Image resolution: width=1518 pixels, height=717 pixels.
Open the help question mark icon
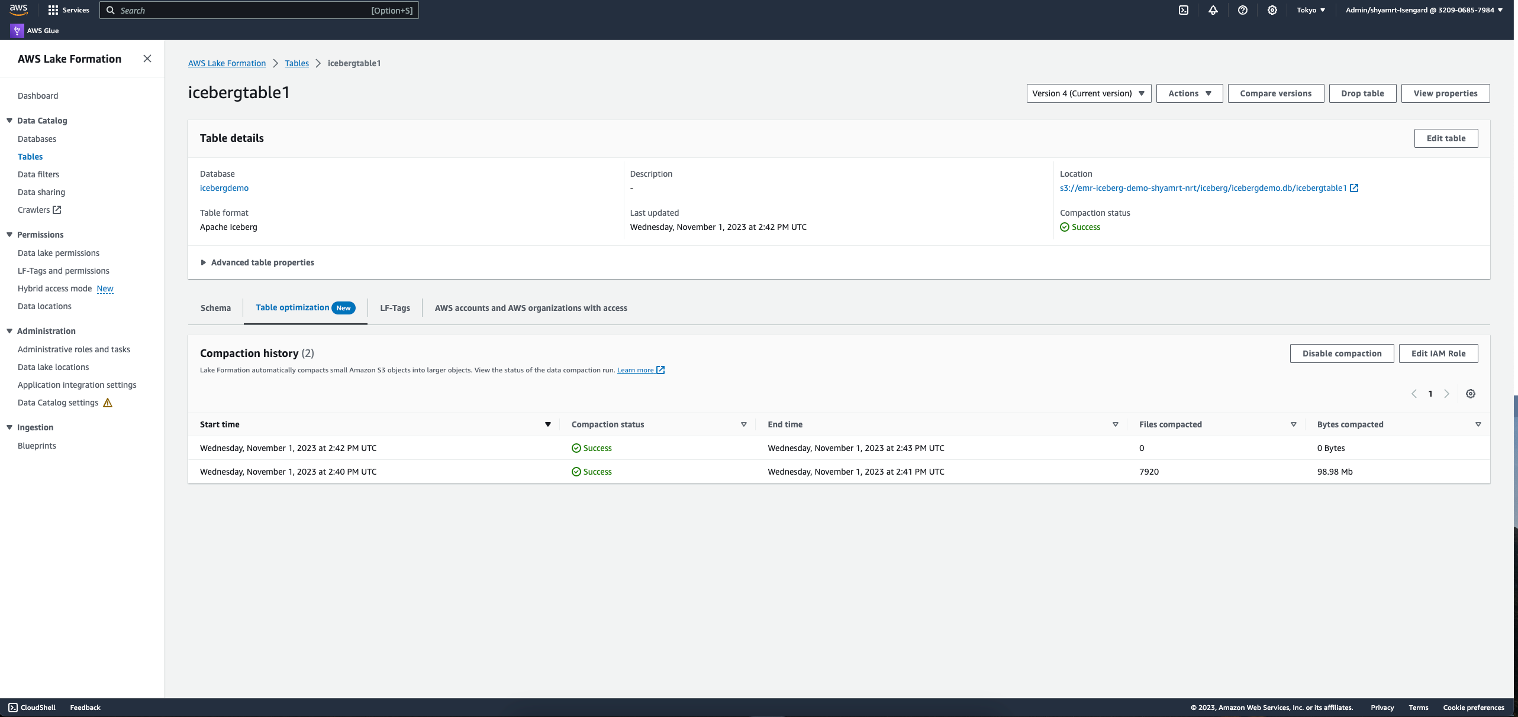coord(1242,10)
